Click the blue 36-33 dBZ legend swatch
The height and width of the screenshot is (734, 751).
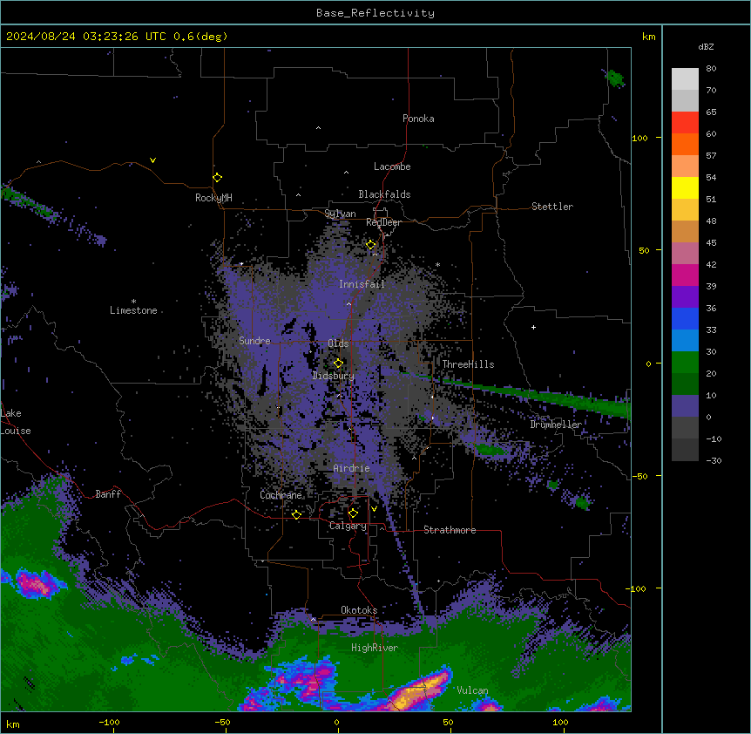coord(685,318)
